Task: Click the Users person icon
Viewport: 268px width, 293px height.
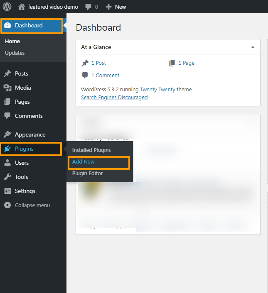Action: pyautogui.click(x=7, y=163)
